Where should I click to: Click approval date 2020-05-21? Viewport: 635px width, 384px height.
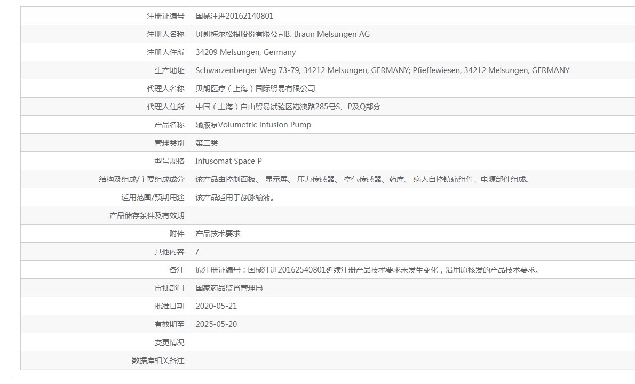[216, 306]
